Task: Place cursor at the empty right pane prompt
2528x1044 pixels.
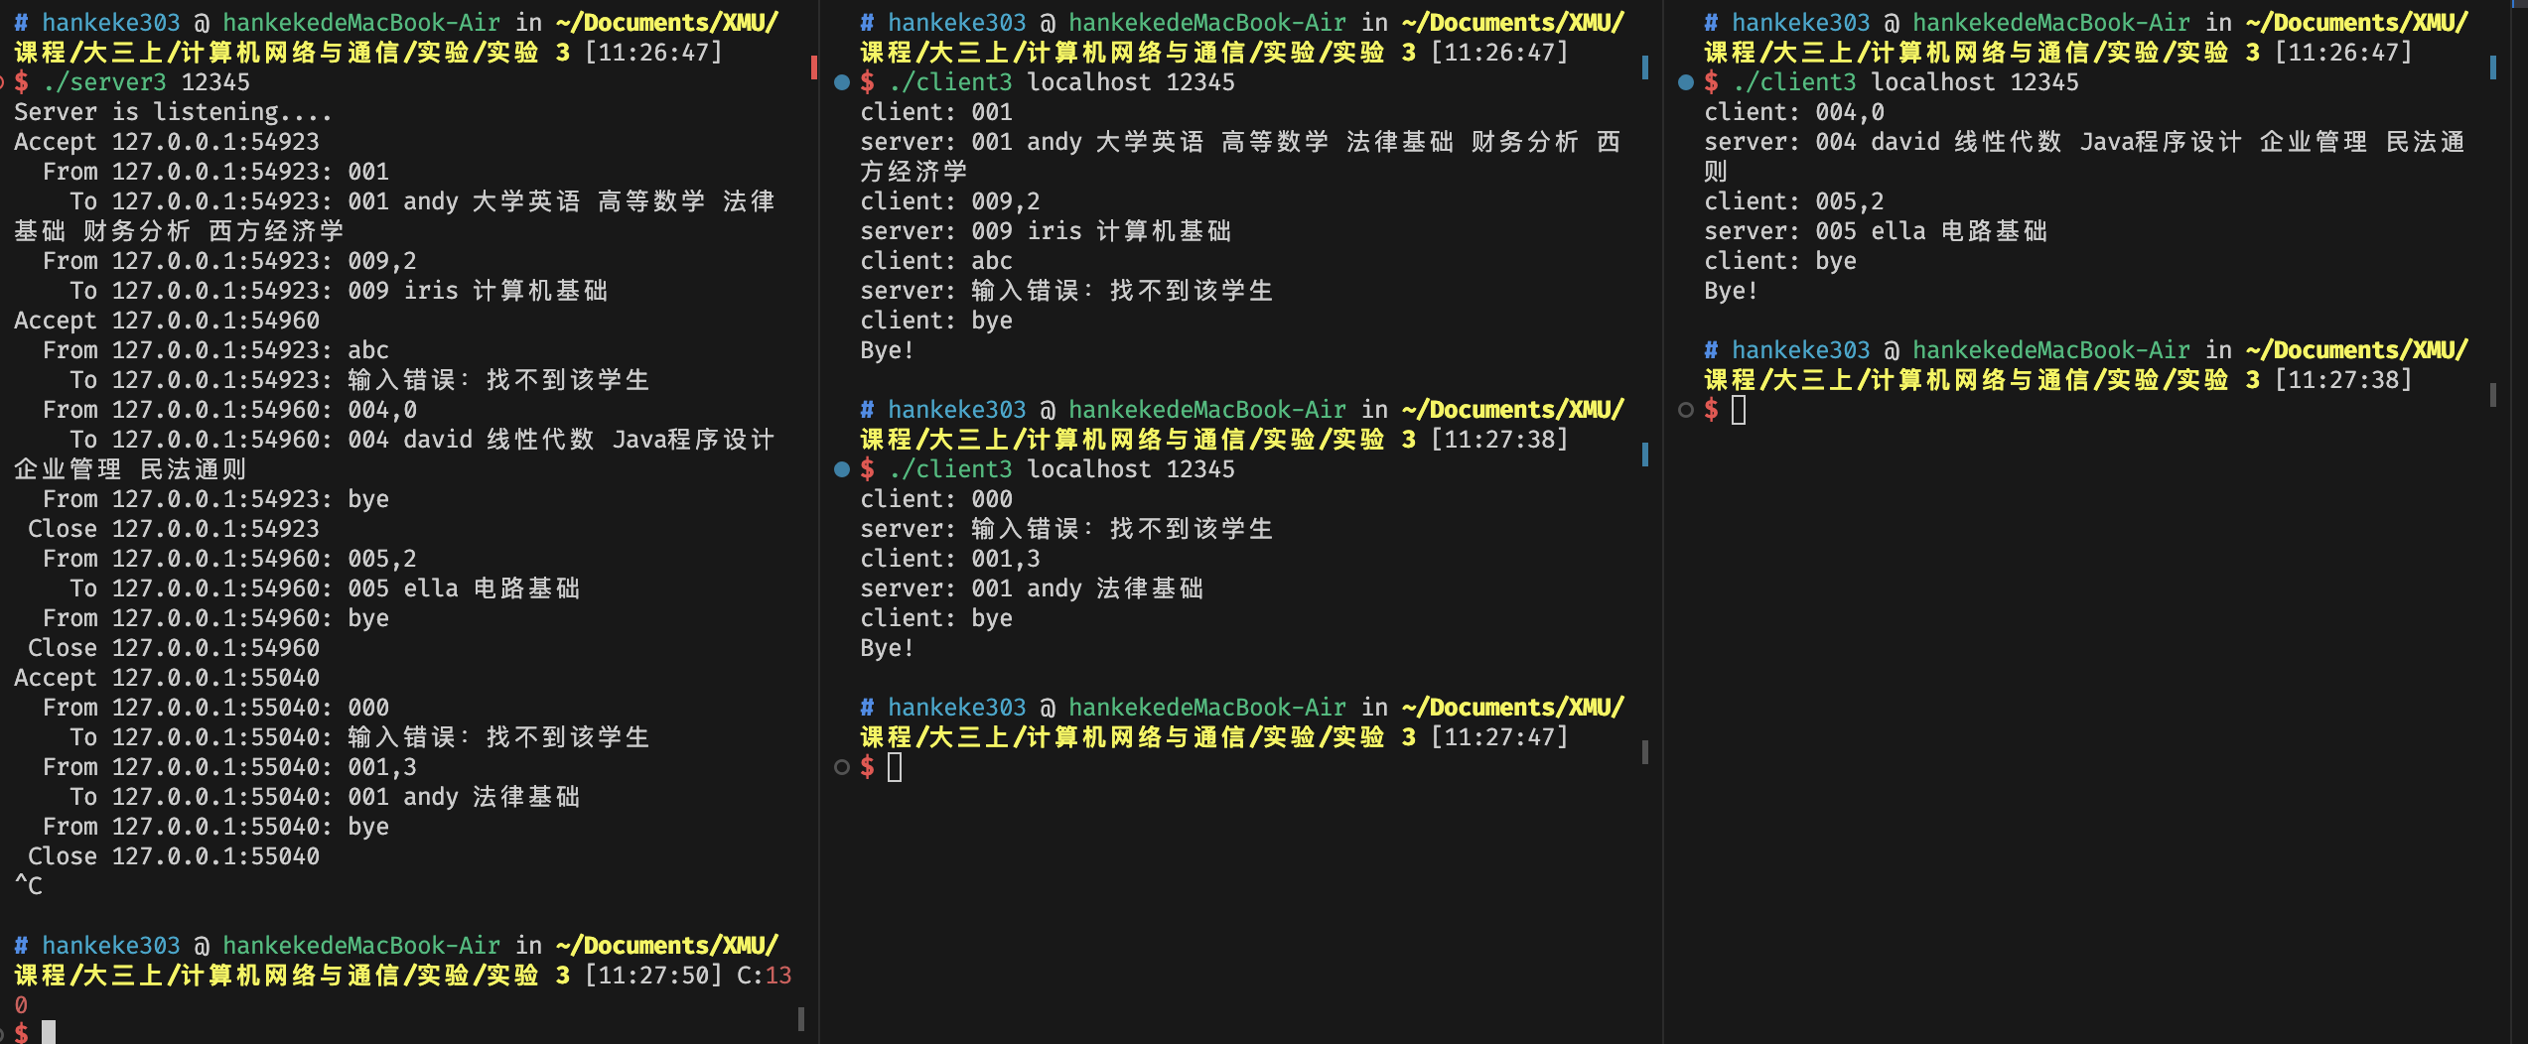Action: pyautogui.click(x=1738, y=409)
